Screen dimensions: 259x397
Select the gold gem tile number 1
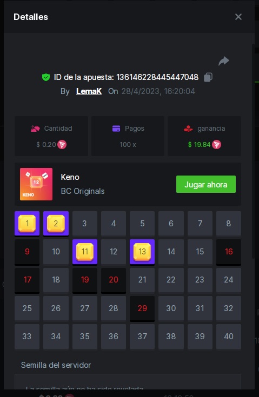[27, 224]
